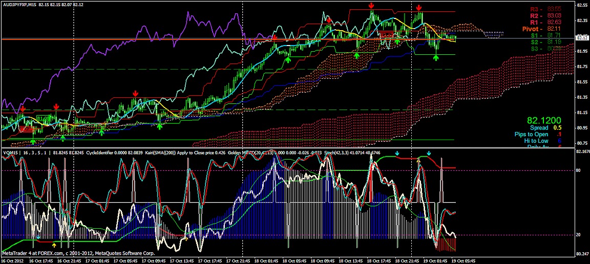Click the large green 82.1200 price readout

tap(544, 120)
